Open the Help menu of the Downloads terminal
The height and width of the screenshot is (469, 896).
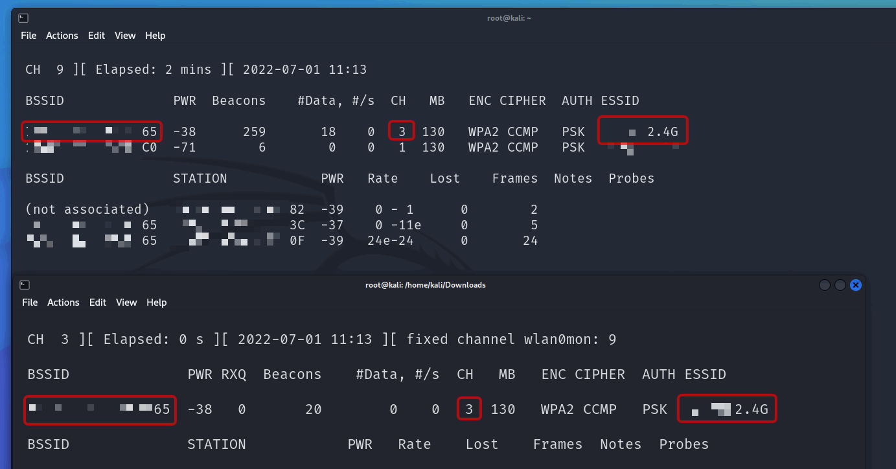tap(156, 302)
